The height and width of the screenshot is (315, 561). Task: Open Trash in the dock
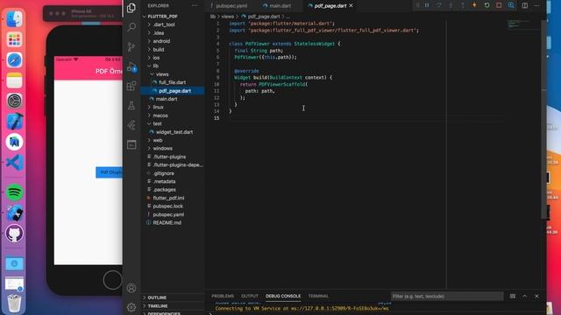(x=14, y=303)
